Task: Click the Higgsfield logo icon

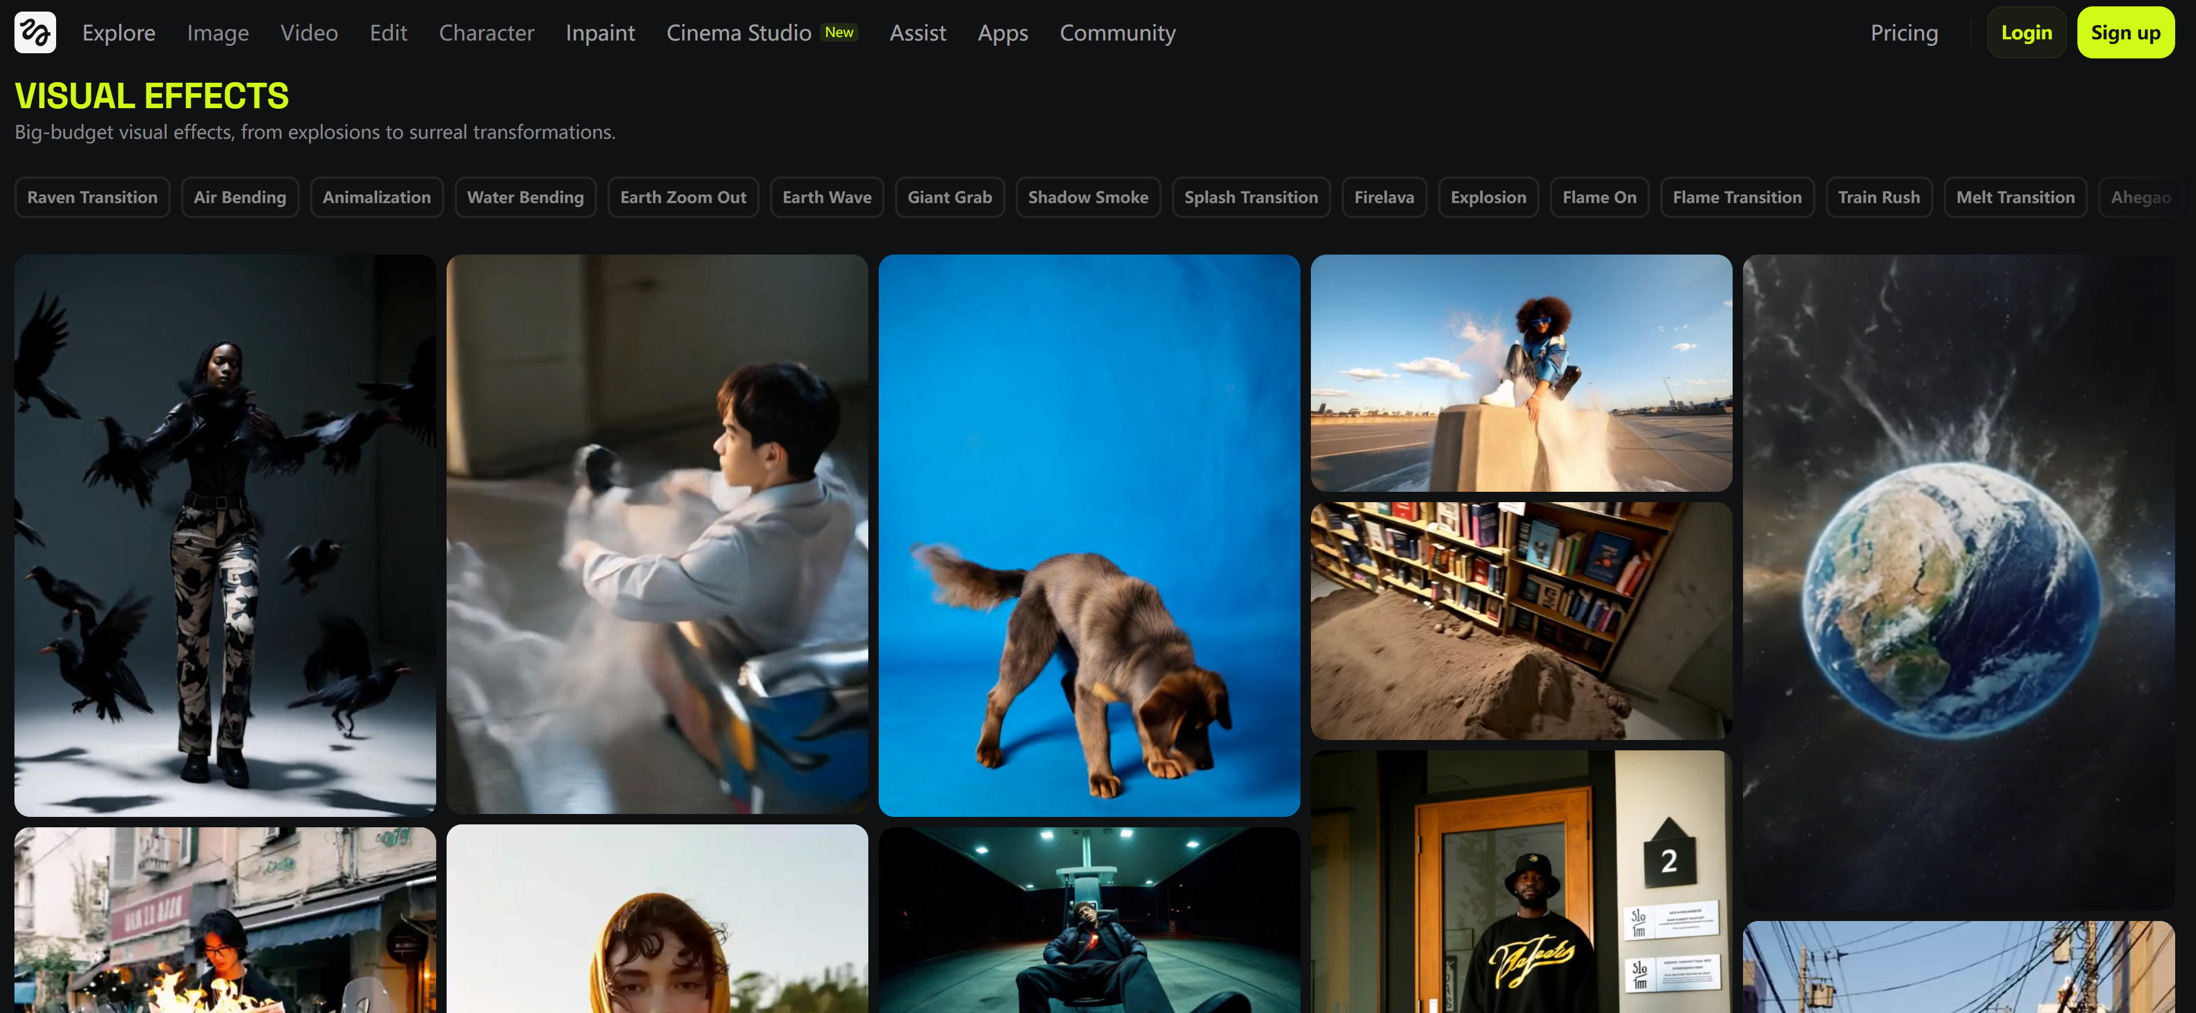Action: [x=35, y=32]
